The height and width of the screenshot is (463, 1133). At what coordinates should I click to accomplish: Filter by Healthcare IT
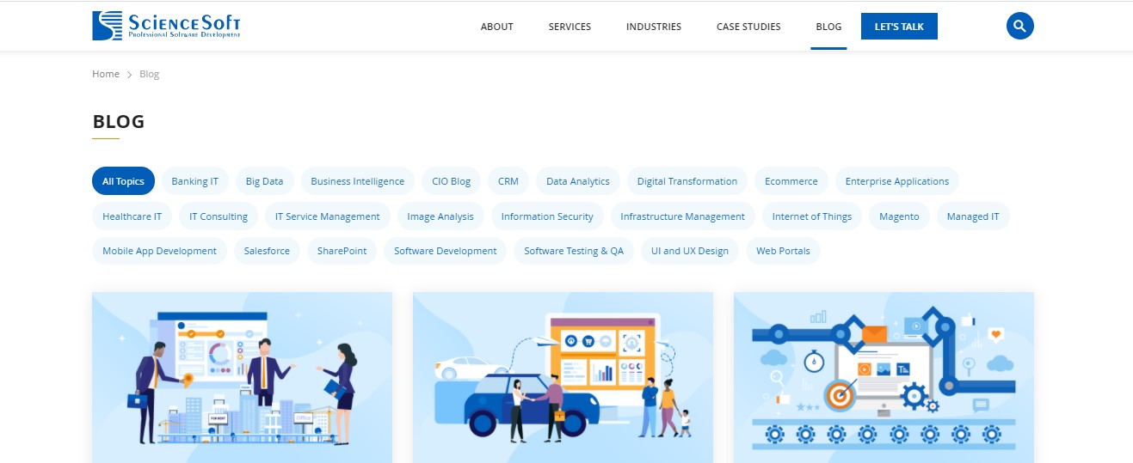tap(132, 216)
